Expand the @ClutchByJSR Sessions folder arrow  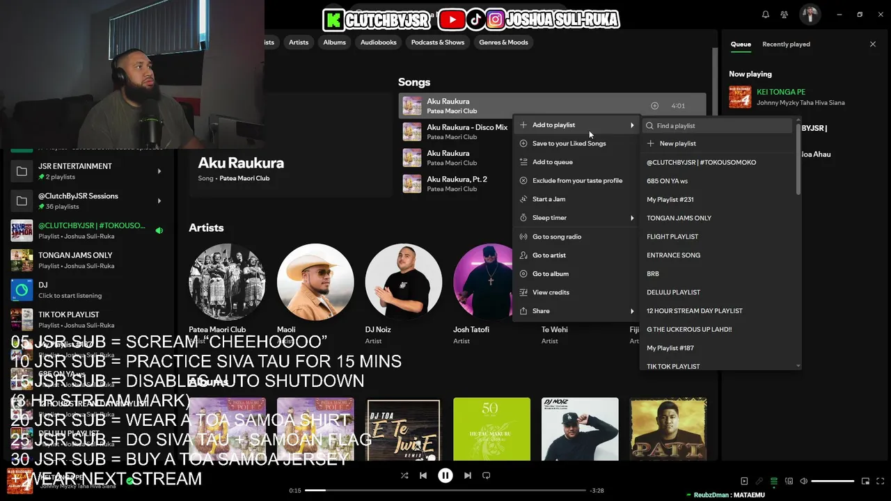tap(159, 201)
